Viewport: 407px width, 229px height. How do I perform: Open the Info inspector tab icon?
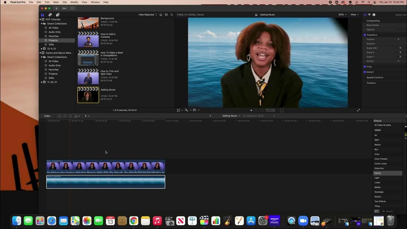[374, 15]
